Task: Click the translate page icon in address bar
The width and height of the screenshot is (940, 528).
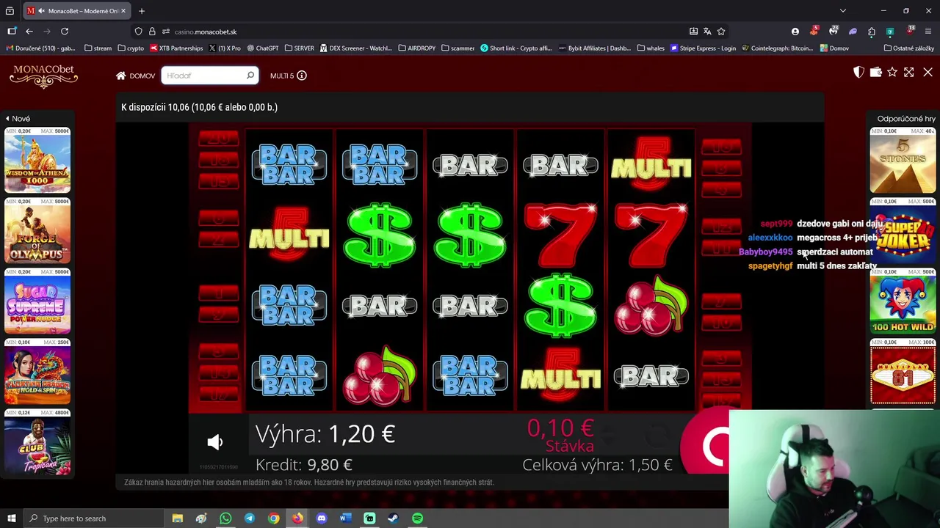Action: pos(707,32)
